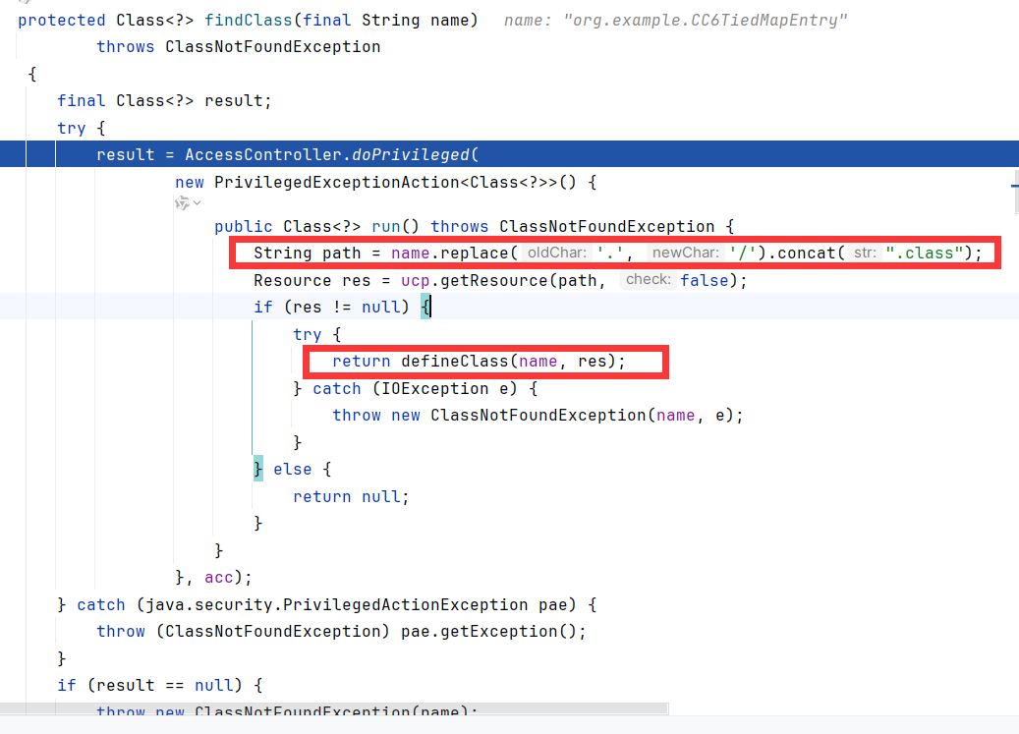Click java.security.PrivilegedActionException in the catch clause
The width and height of the screenshot is (1019, 734).
337,604
